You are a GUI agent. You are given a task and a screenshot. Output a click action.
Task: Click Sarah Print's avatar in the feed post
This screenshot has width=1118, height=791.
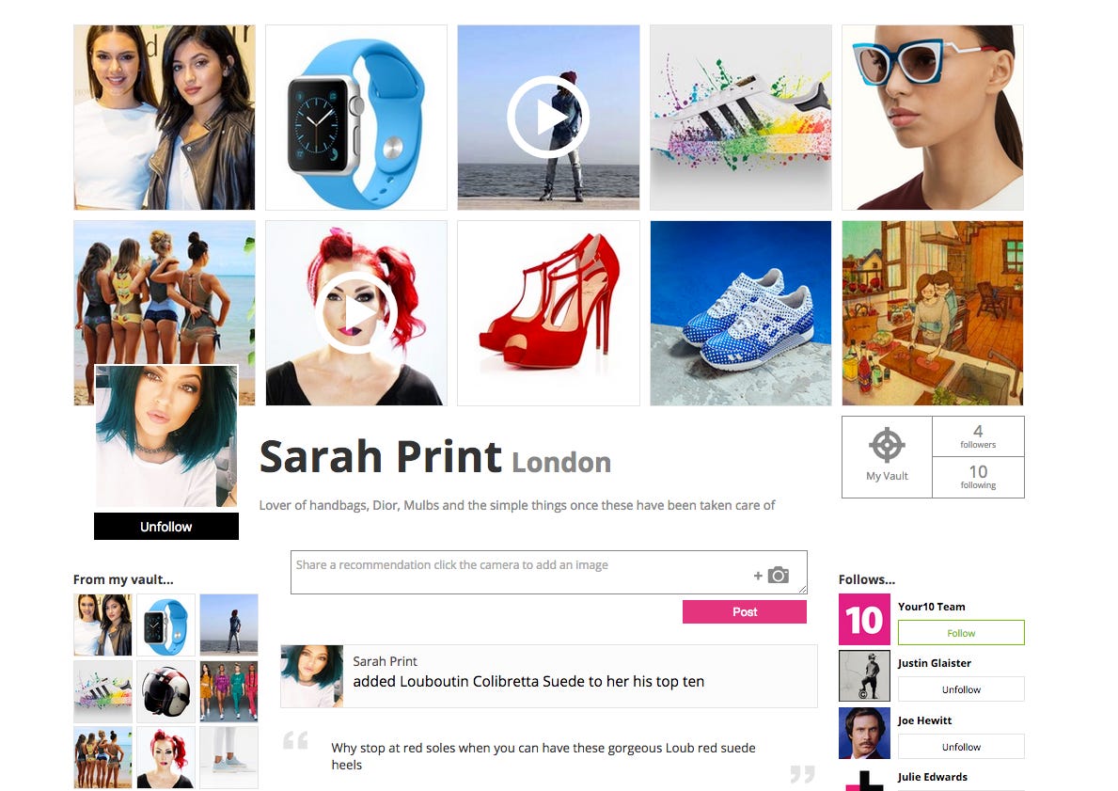point(311,676)
